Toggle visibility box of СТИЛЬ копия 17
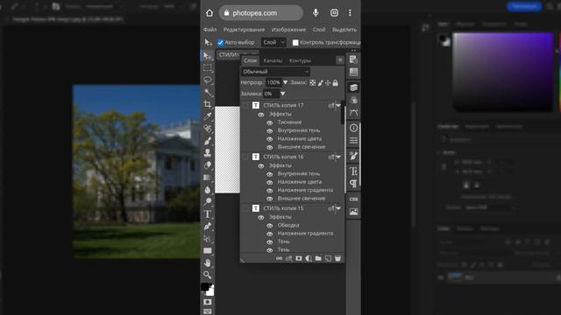Screen dimensions: 561x315 [x=245, y=105]
